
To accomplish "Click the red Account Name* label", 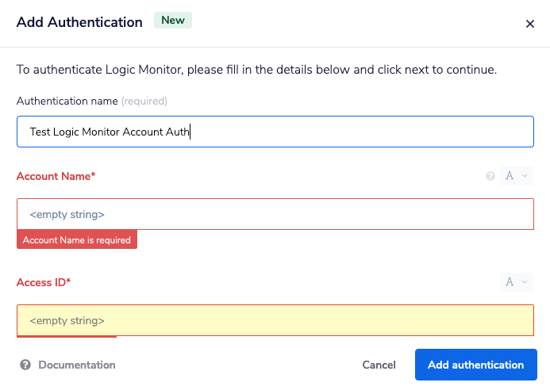I will 56,176.
